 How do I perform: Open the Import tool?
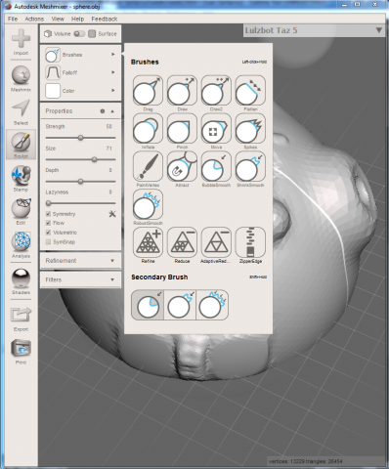[21, 42]
